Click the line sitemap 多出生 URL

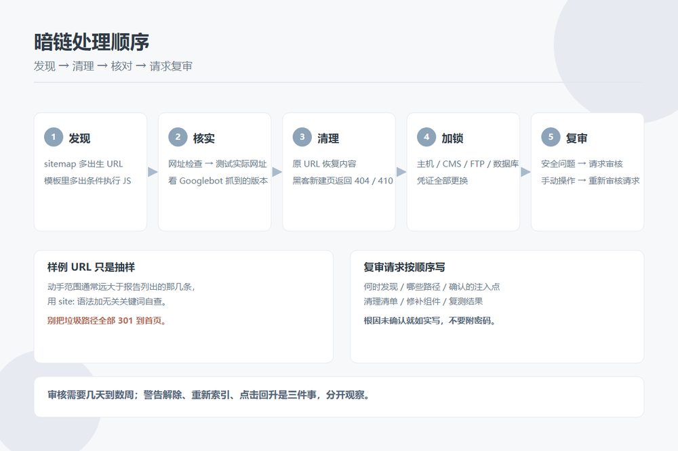[83, 164]
